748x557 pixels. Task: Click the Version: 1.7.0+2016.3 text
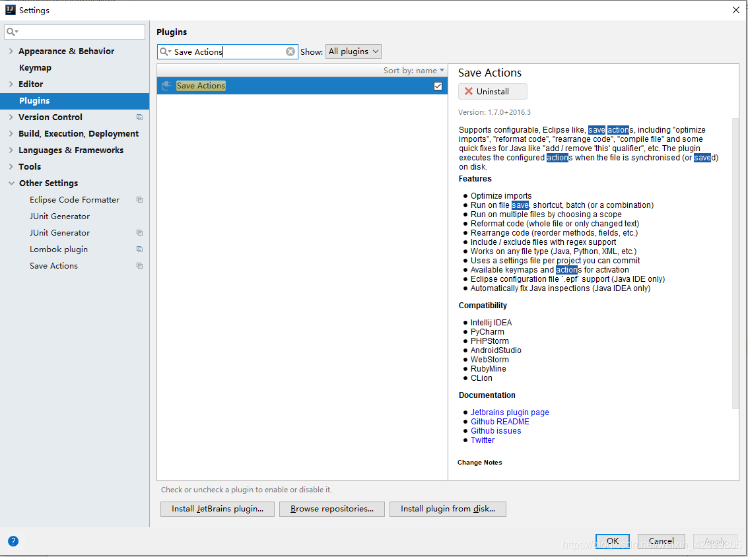pyautogui.click(x=494, y=113)
